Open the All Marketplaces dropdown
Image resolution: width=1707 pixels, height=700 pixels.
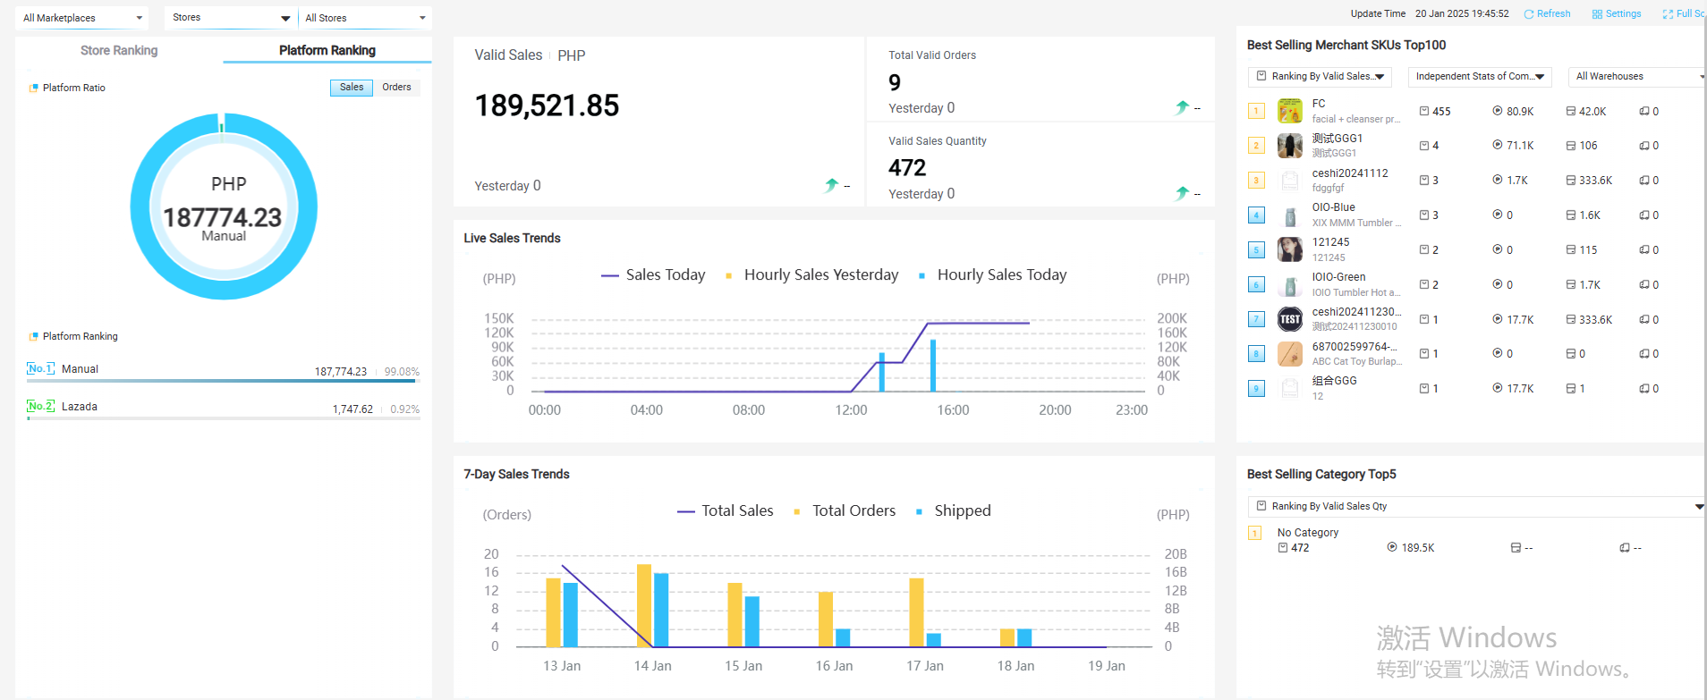click(x=82, y=18)
